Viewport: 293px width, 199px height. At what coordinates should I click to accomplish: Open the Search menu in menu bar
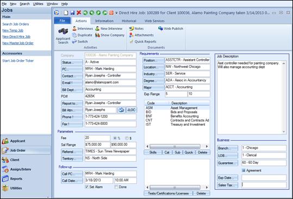[24, 4]
